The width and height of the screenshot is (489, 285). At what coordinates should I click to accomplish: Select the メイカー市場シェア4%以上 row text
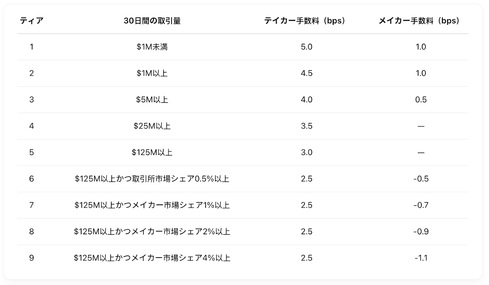(x=152, y=258)
